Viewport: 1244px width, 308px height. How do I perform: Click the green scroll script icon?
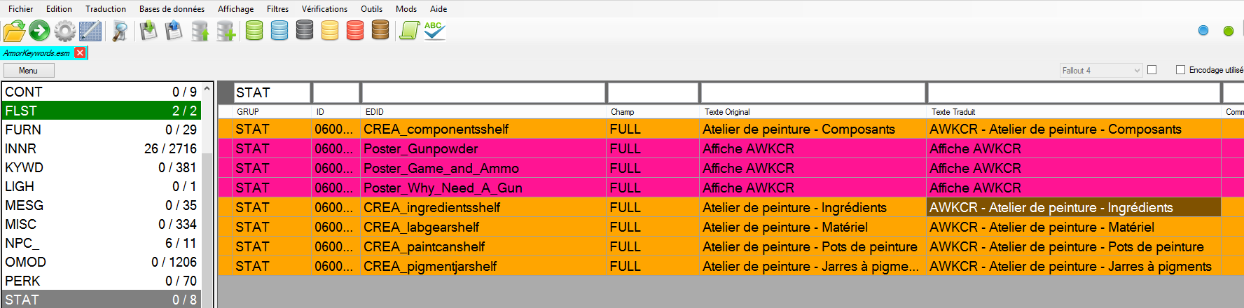click(x=409, y=31)
